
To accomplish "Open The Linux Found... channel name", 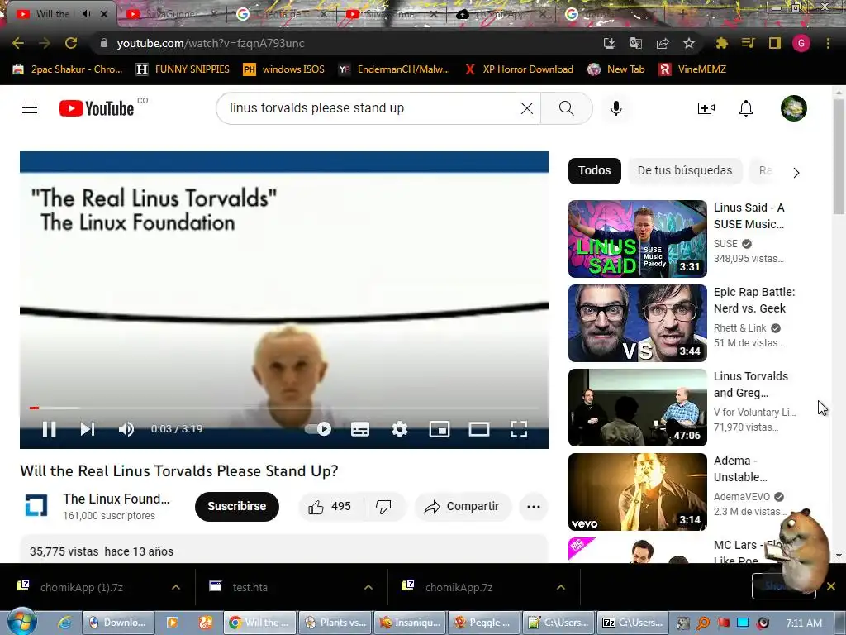I will coord(116,499).
